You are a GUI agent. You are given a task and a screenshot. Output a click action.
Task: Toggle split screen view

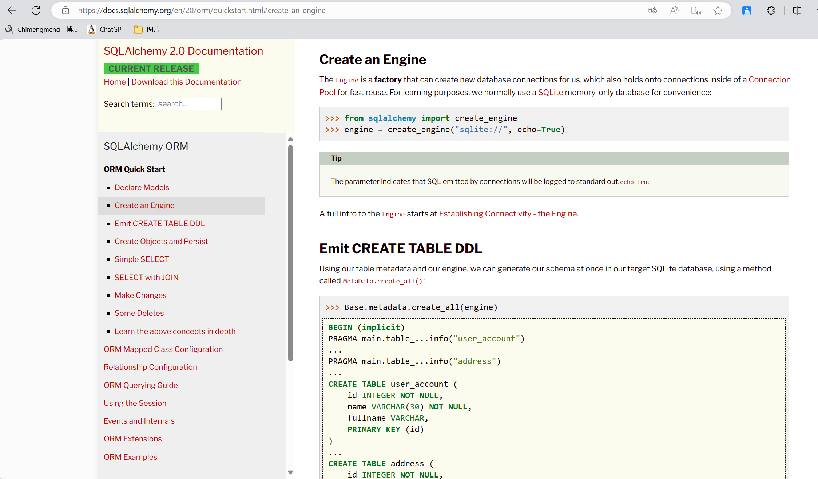(x=797, y=10)
